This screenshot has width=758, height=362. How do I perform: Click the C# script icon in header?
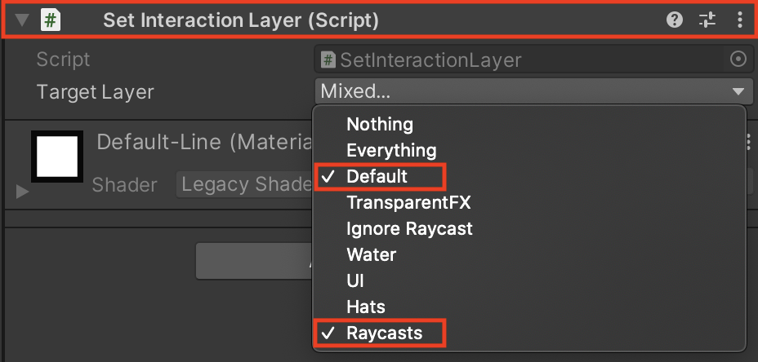click(x=51, y=20)
